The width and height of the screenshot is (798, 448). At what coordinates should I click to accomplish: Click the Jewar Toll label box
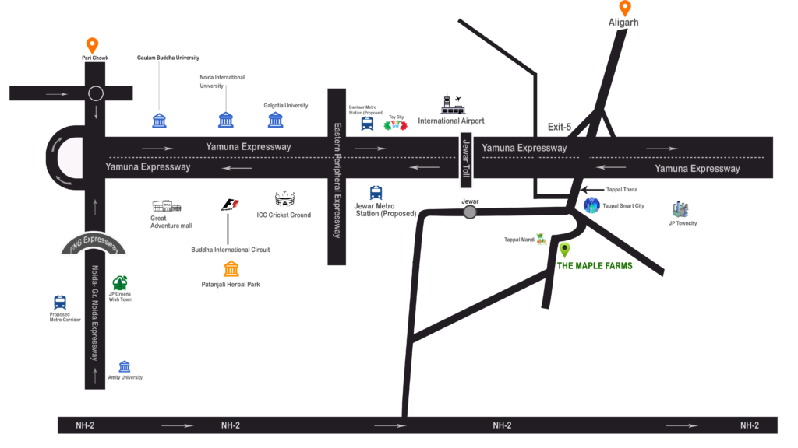tap(465, 159)
